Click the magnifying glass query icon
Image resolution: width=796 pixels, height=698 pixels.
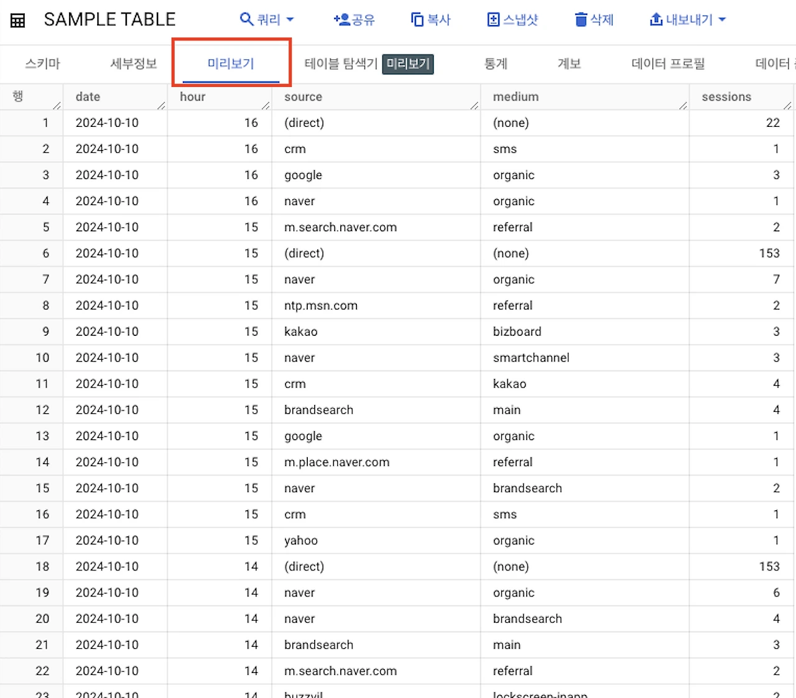(245, 19)
